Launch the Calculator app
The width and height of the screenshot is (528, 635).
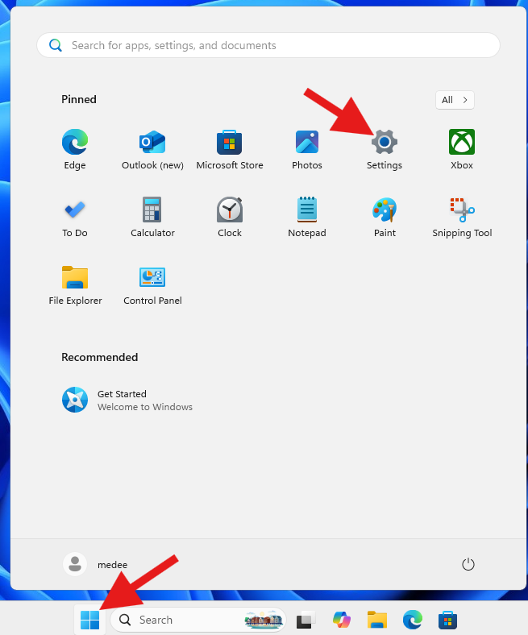152,217
